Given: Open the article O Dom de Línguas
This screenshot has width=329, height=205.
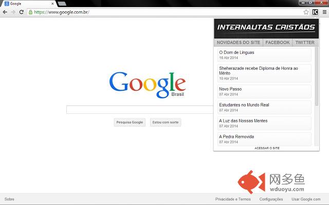Looking at the screenshot, I should point(264,55).
